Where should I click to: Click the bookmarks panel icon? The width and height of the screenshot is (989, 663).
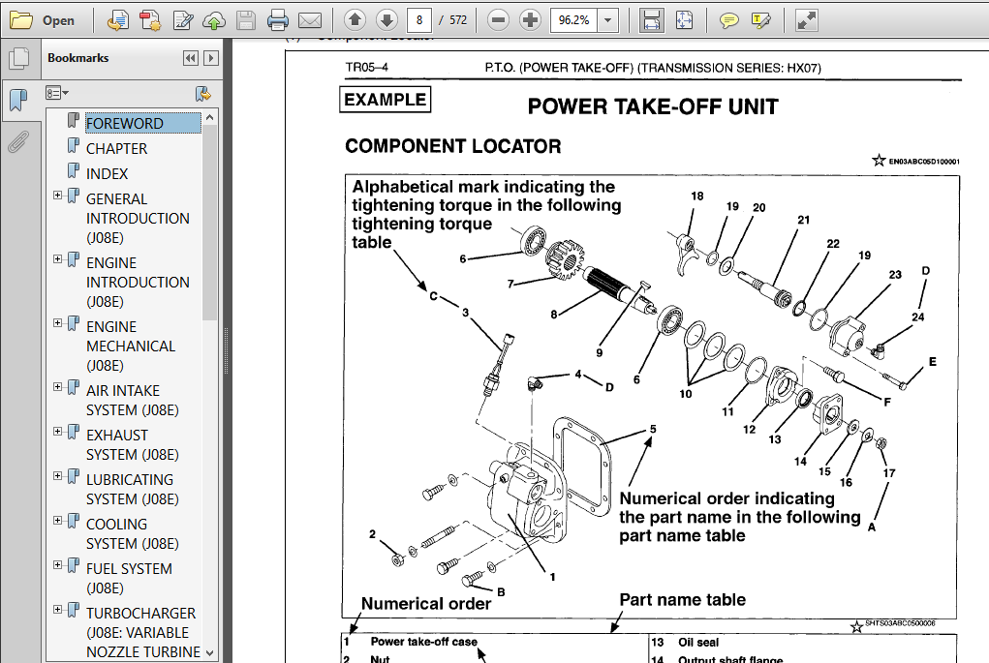click(19, 100)
